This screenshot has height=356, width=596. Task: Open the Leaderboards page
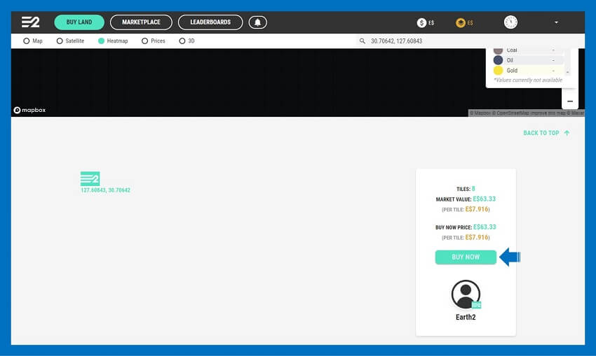tap(210, 22)
